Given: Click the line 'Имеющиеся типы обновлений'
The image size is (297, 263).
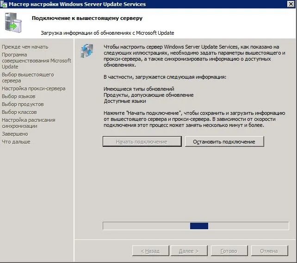Looking at the screenshot, I should click(139, 89).
